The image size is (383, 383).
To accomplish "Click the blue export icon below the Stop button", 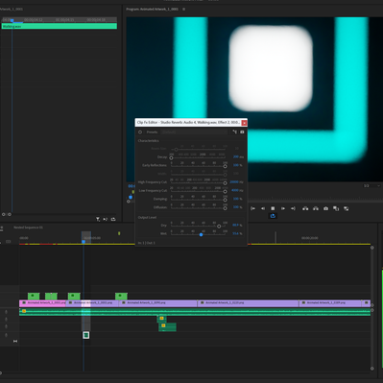I will [x=273, y=216].
